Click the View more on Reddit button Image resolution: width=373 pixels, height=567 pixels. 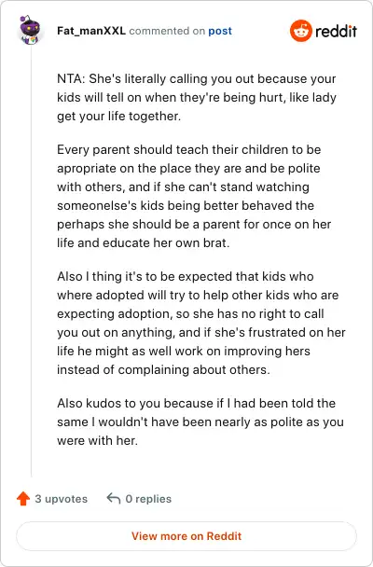tap(186, 536)
